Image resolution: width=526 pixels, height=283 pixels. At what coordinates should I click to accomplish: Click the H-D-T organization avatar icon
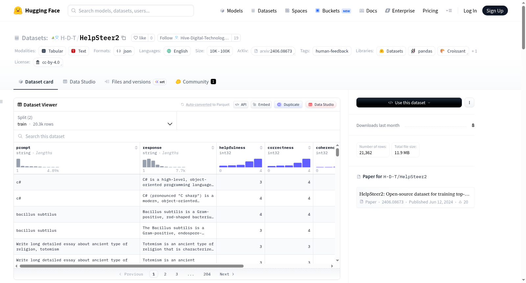(55, 38)
